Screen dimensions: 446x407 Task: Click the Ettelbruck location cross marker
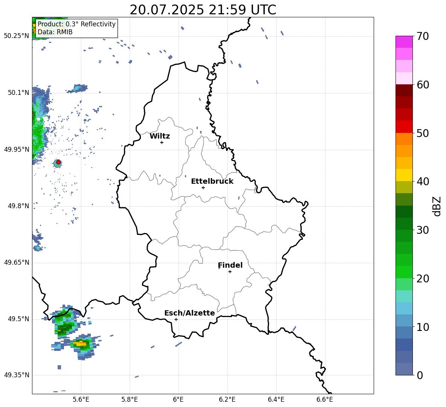tap(203, 187)
